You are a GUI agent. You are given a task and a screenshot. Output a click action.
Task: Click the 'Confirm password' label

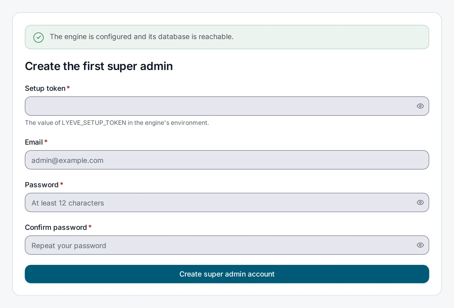coord(56,227)
